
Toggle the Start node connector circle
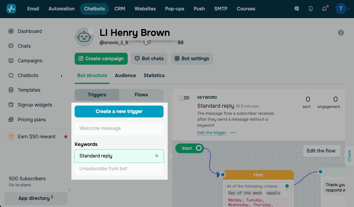pyautogui.click(x=199, y=148)
